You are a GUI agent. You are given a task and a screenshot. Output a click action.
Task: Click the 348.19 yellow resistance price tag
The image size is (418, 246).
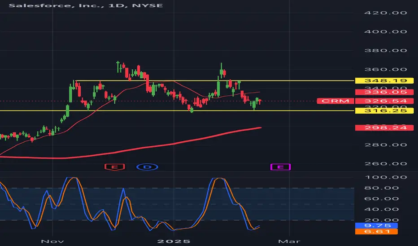(384, 81)
